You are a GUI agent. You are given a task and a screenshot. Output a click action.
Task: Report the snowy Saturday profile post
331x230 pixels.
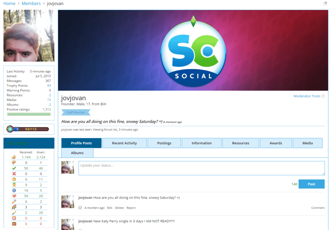(131, 208)
